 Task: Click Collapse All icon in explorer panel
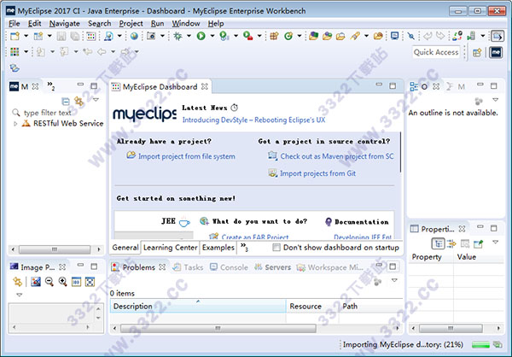pos(66,102)
